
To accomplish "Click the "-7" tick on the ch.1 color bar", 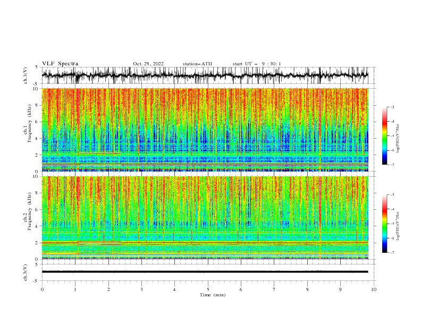I will (392, 165).
